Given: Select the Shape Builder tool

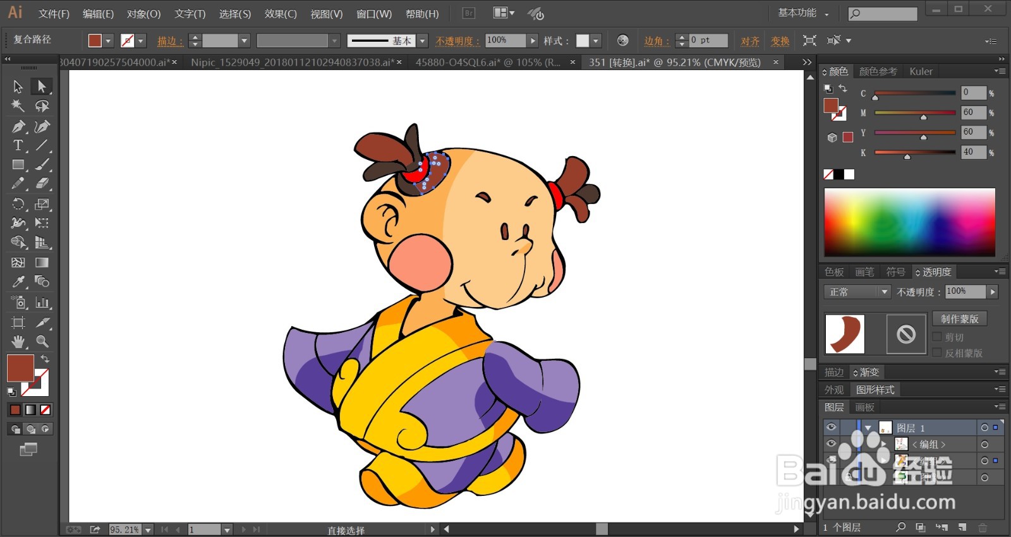Looking at the screenshot, I should point(18,243).
